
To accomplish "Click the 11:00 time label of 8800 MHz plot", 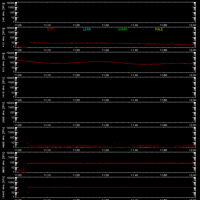I will pyautogui.click(x=18, y=175).
